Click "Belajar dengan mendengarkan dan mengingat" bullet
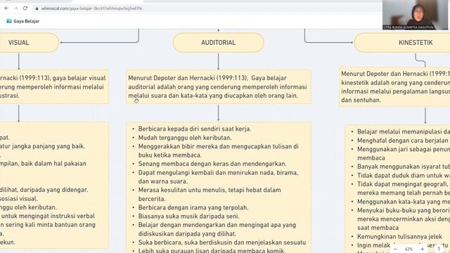Screen dimensions: 450x253 point(217,229)
